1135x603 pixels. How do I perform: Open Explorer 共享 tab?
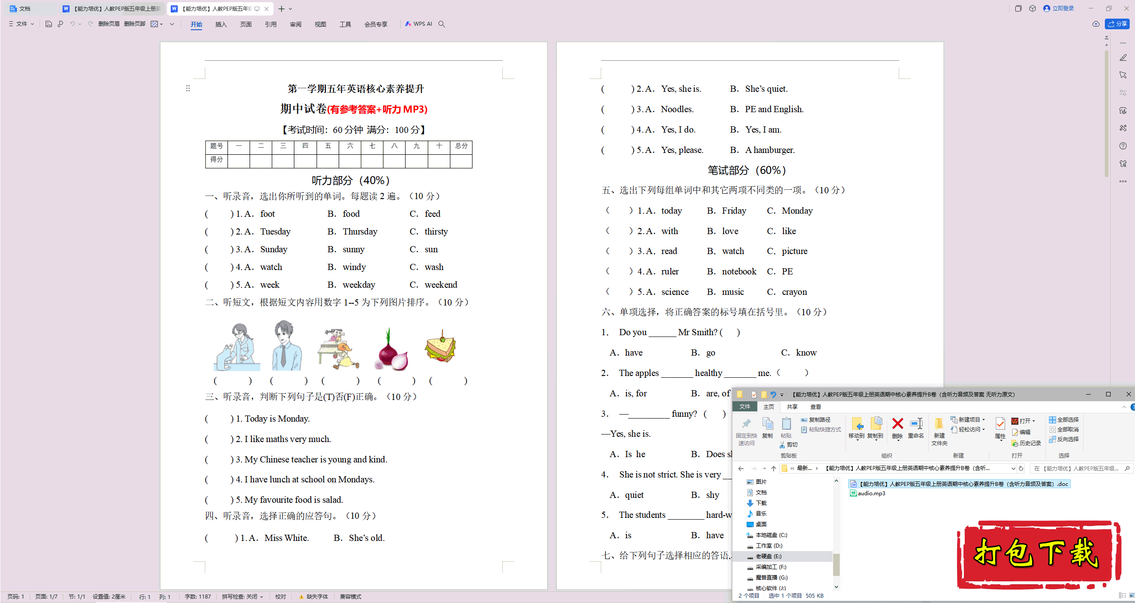(792, 407)
